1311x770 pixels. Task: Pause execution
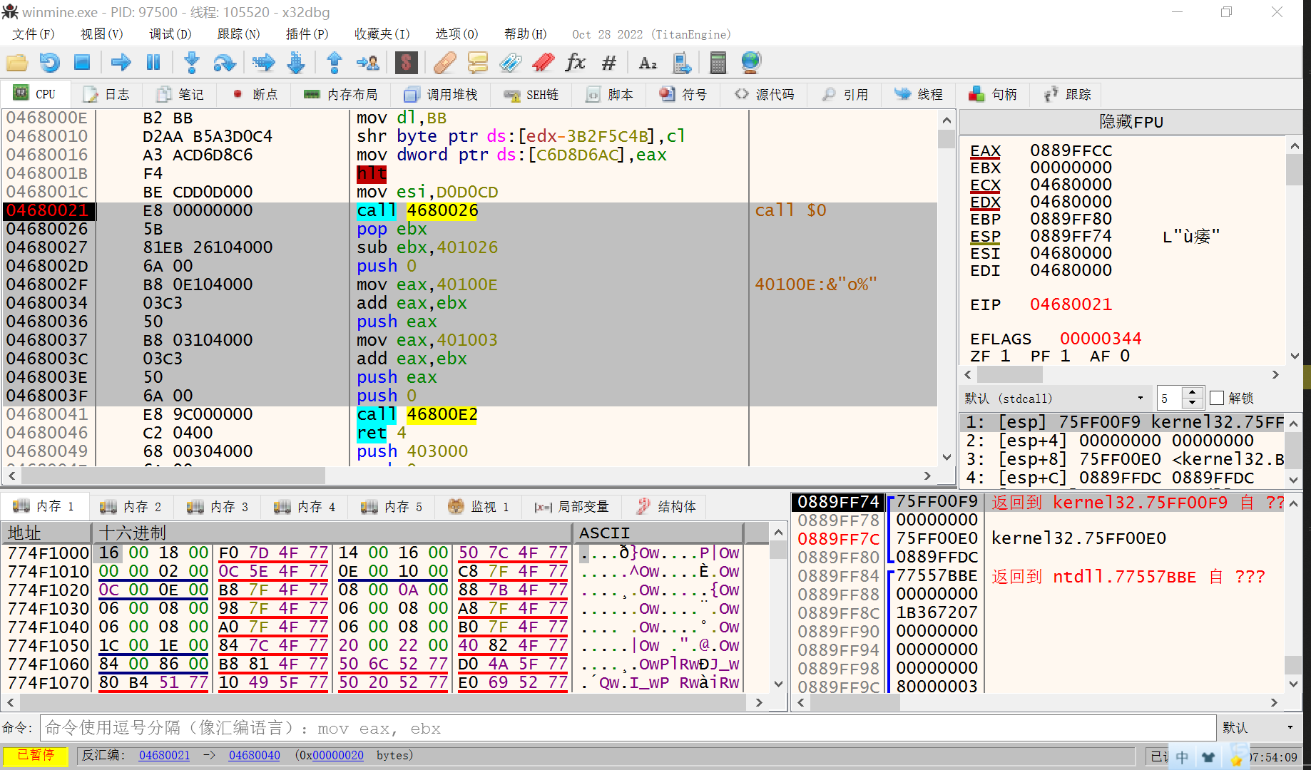pyautogui.click(x=153, y=63)
